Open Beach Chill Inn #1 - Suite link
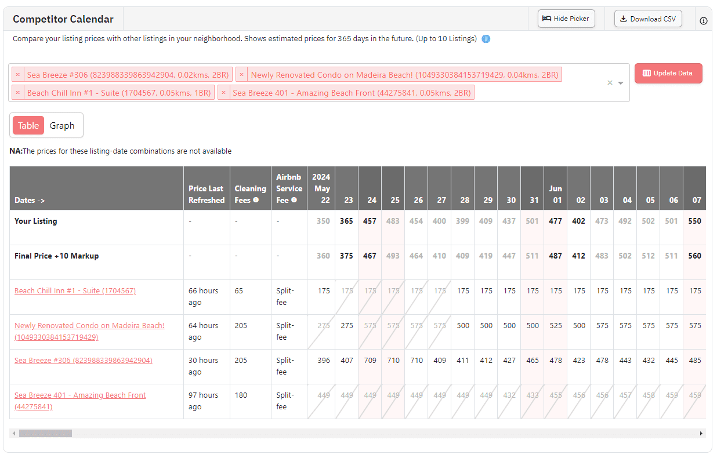The image size is (717, 458). click(x=75, y=291)
